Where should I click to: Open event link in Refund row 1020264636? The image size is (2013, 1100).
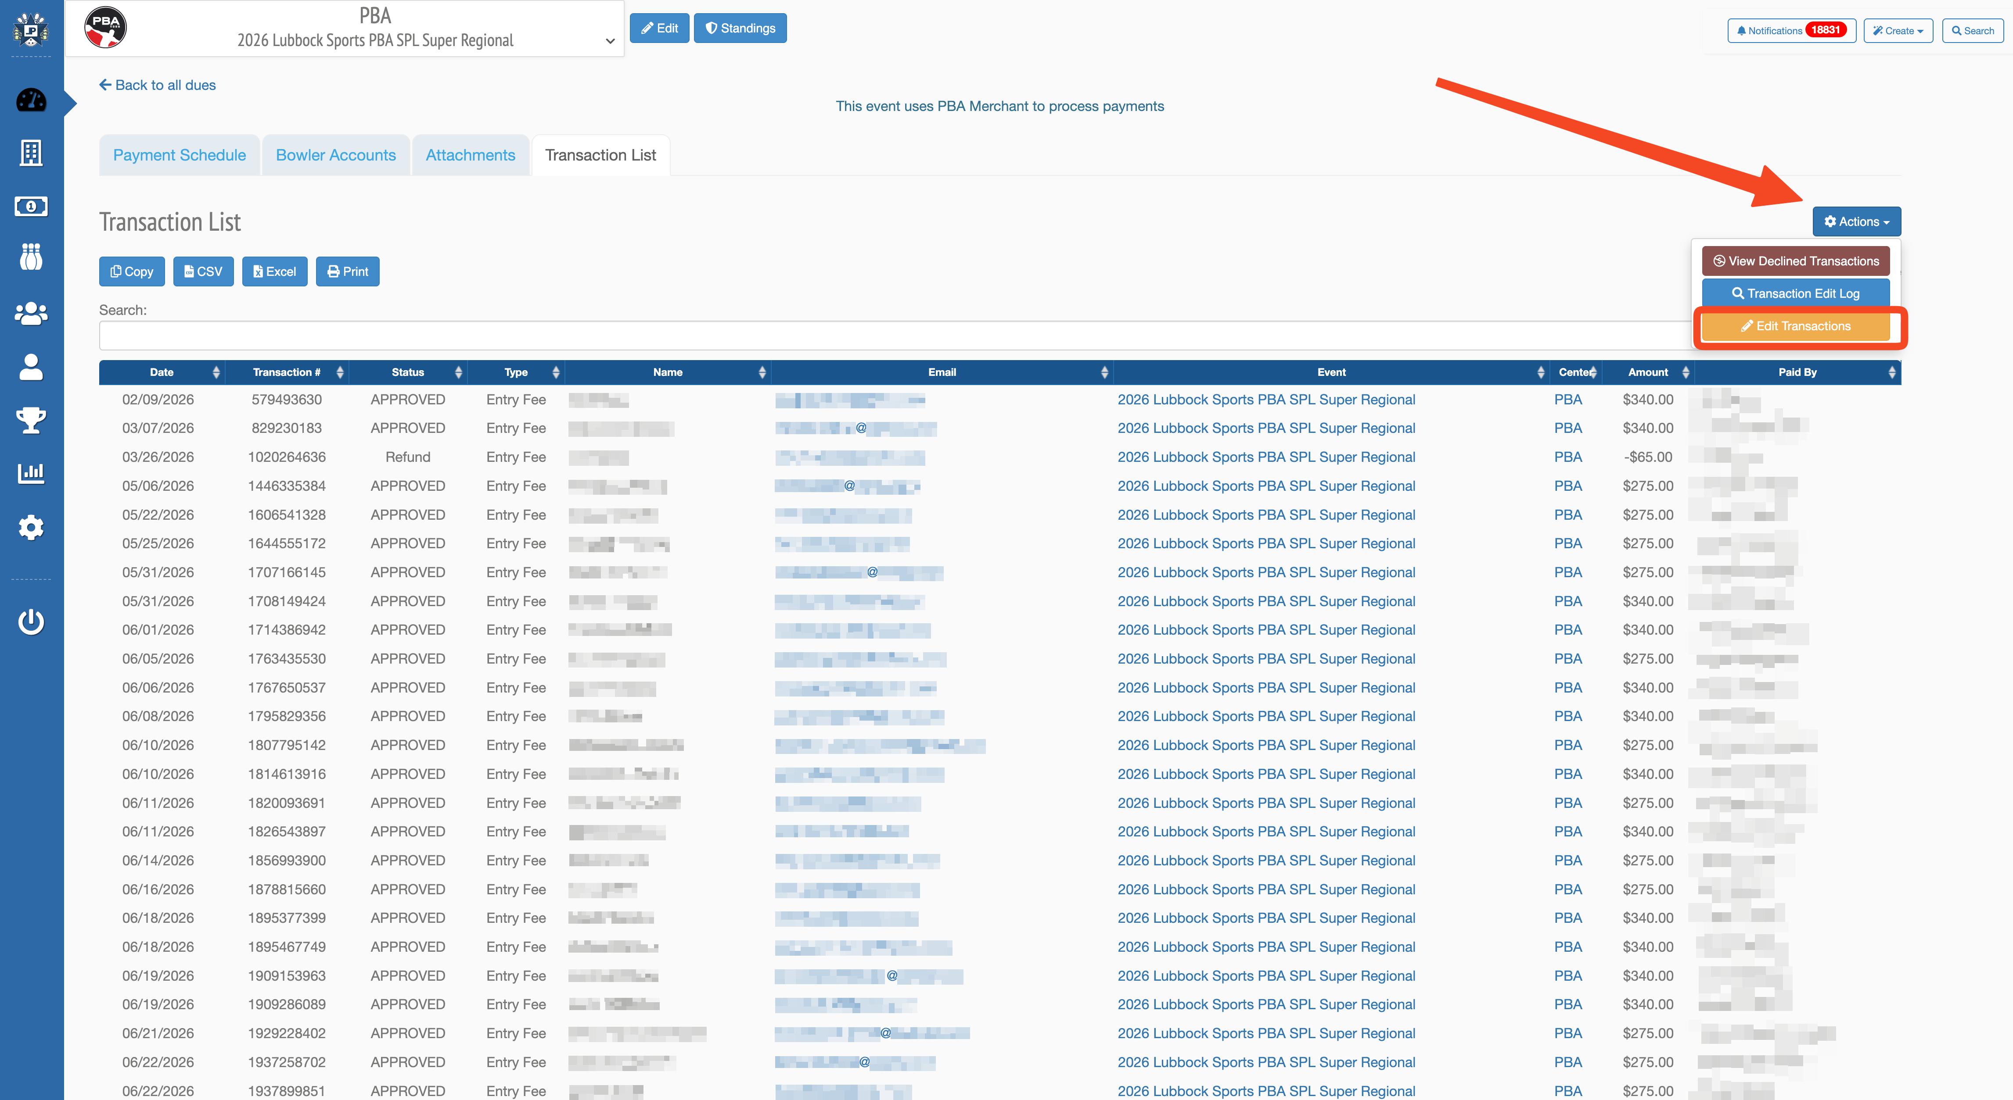click(1266, 457)
